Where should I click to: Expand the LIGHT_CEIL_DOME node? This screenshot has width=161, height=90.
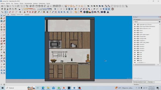[x=137, y=42]
